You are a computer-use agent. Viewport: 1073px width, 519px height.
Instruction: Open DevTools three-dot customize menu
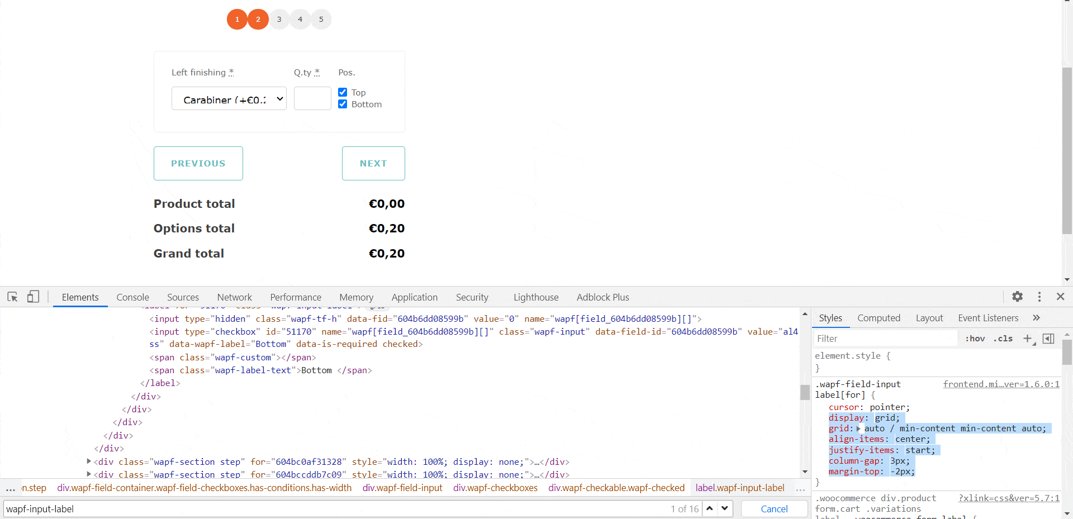point(1039,297)
